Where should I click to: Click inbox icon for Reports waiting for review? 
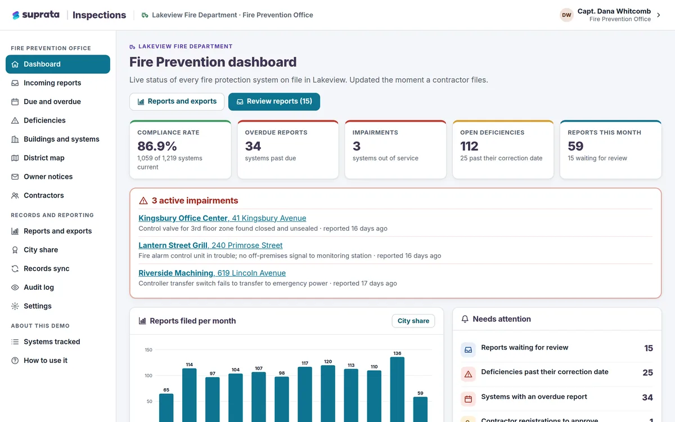pyautogui.click(x=468, y=349)
